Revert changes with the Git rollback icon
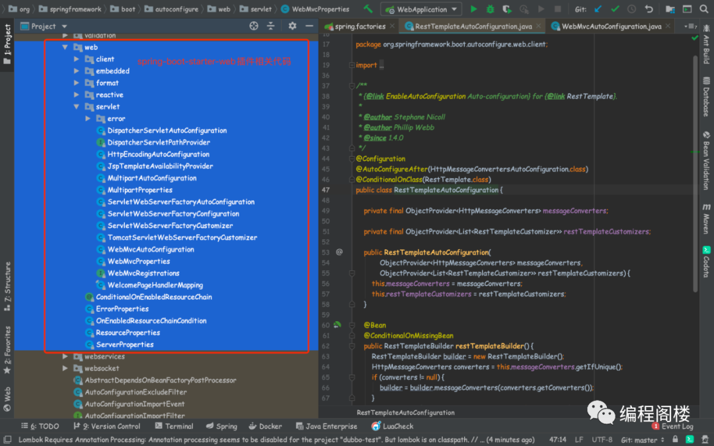Image resolution: width=714 pixels, height=446 pixels. (x=649, y=9)
